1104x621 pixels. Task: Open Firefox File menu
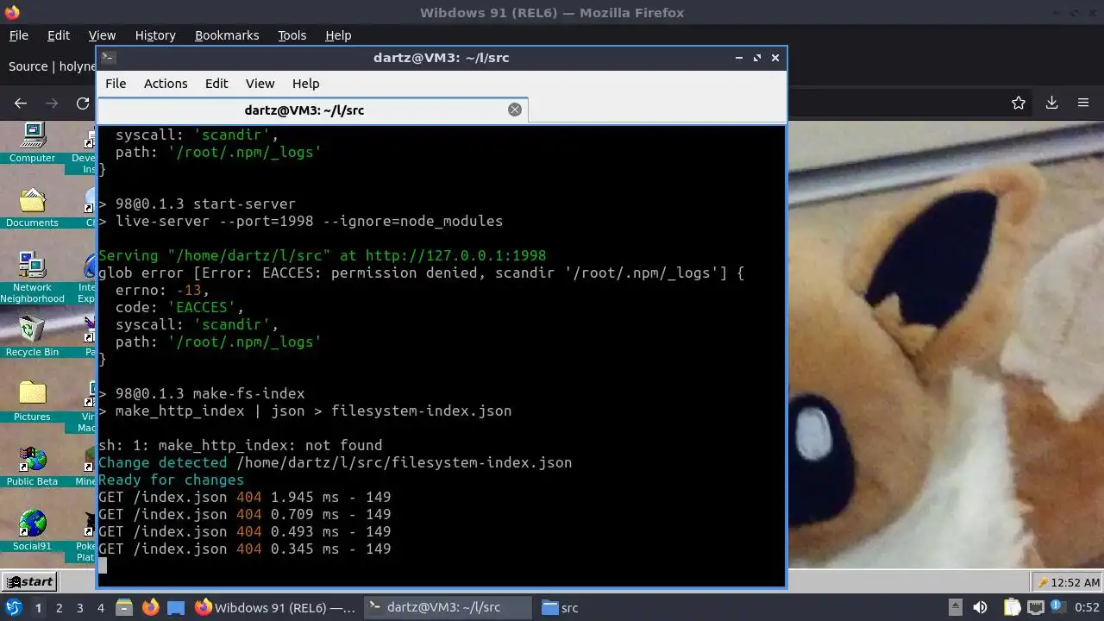[19, 35]
